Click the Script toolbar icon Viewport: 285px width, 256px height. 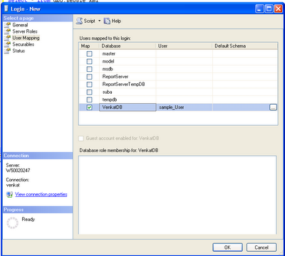pyautogui.click(x=79, y=21)
